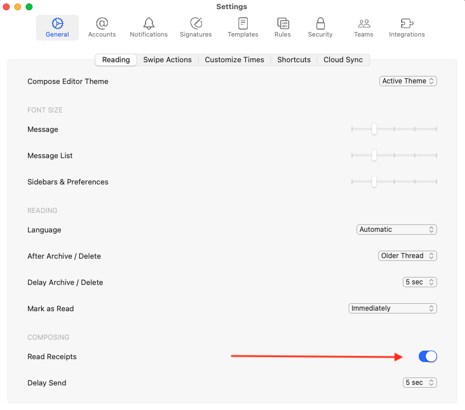
Task: Open the Security lock pane
Action: tap(320, 27)
